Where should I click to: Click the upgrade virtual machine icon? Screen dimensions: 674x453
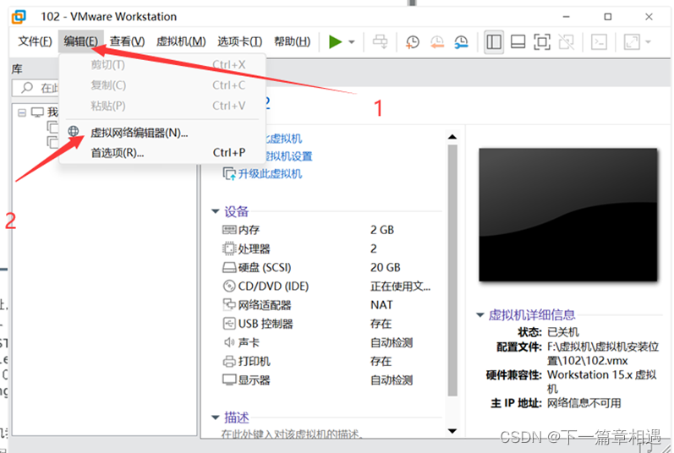229,174
